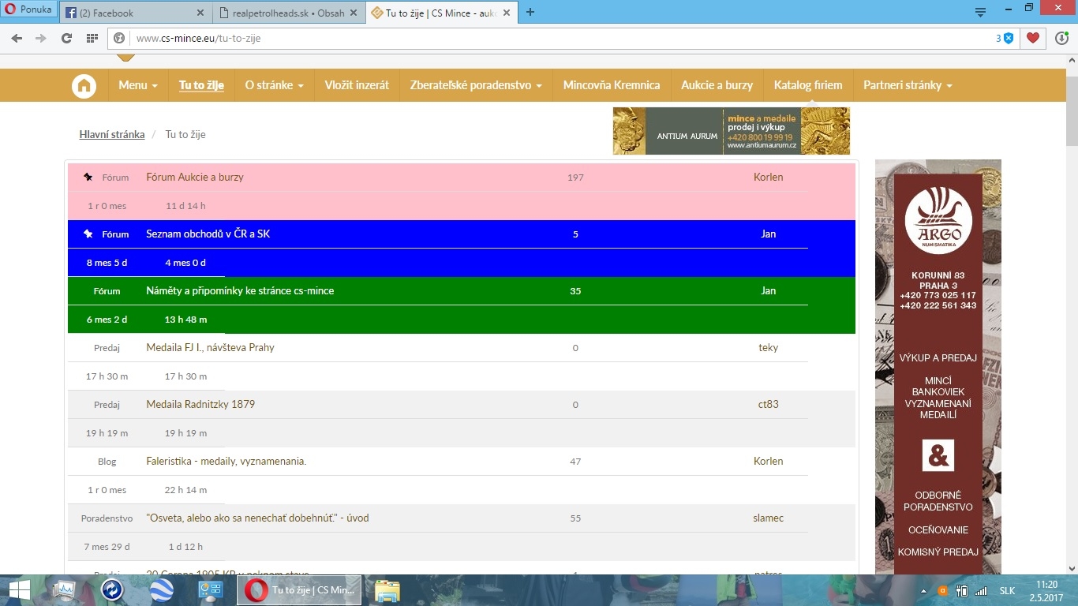Open Google Earth from taskbar
This screenshot has width=1078, height=606.
(161, 590)
